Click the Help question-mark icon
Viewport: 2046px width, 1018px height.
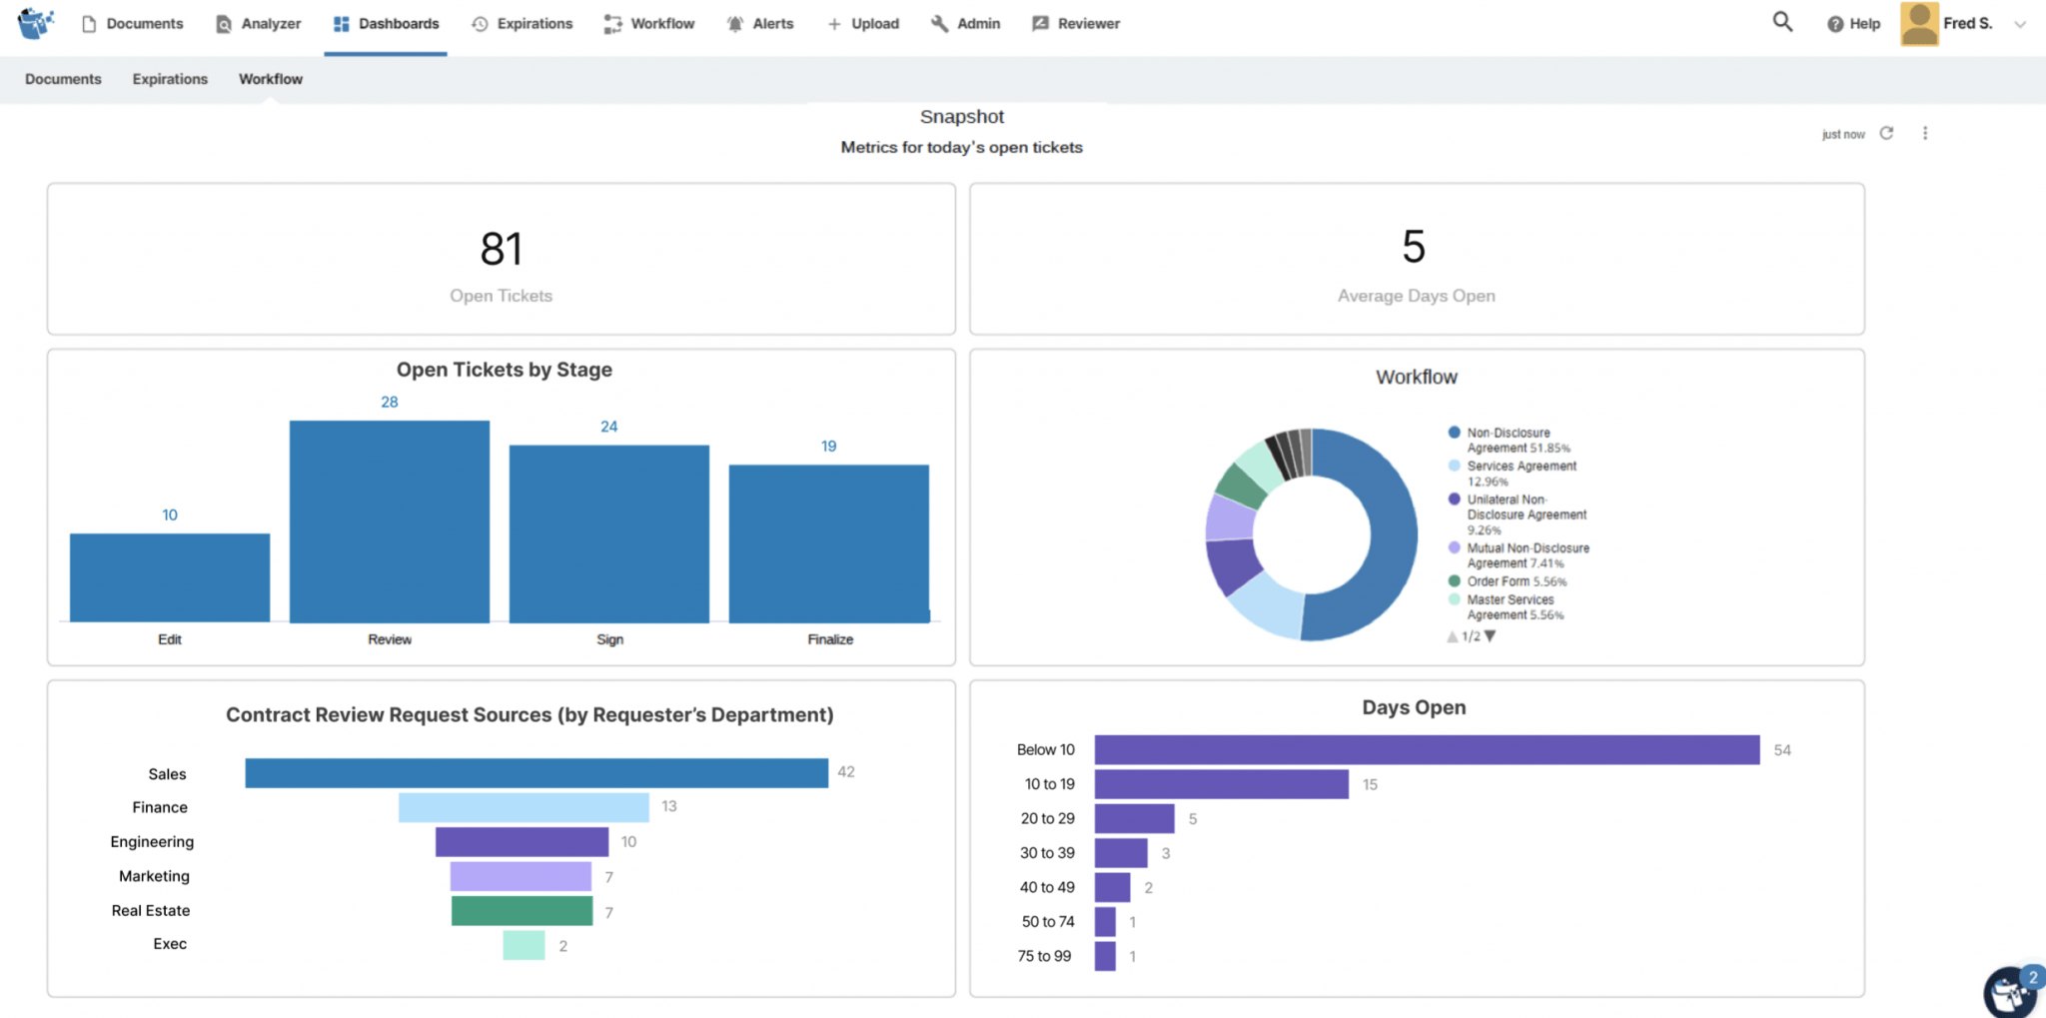point(1836,23)
